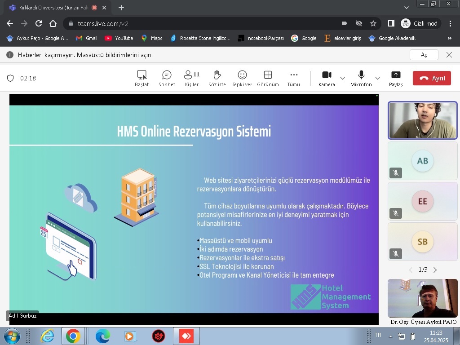Open the elsevier giriş bookmark
The width and height of the screenshot is (460, 345).
point(343,38)
